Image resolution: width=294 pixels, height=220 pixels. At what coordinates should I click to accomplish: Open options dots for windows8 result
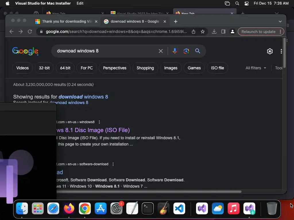99,122
